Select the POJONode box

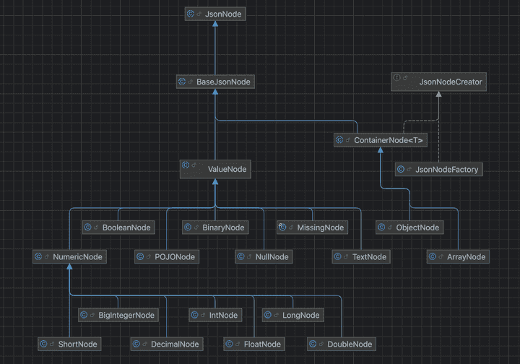(x=167, y=256)
